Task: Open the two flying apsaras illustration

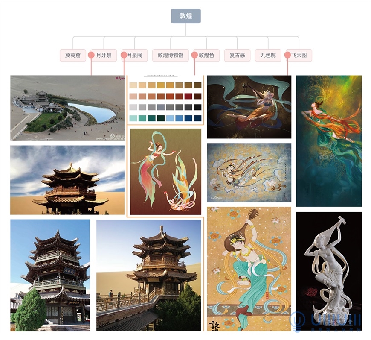Action: coord(165,172)
